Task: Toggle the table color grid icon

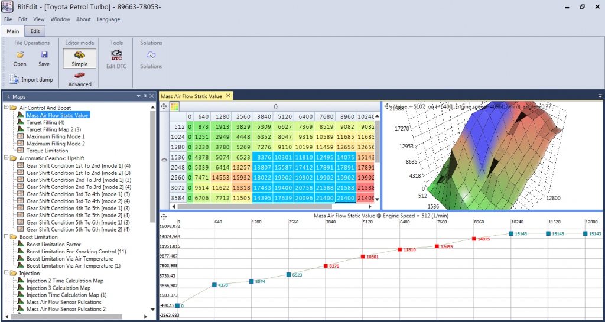Action: click(174, 107)
